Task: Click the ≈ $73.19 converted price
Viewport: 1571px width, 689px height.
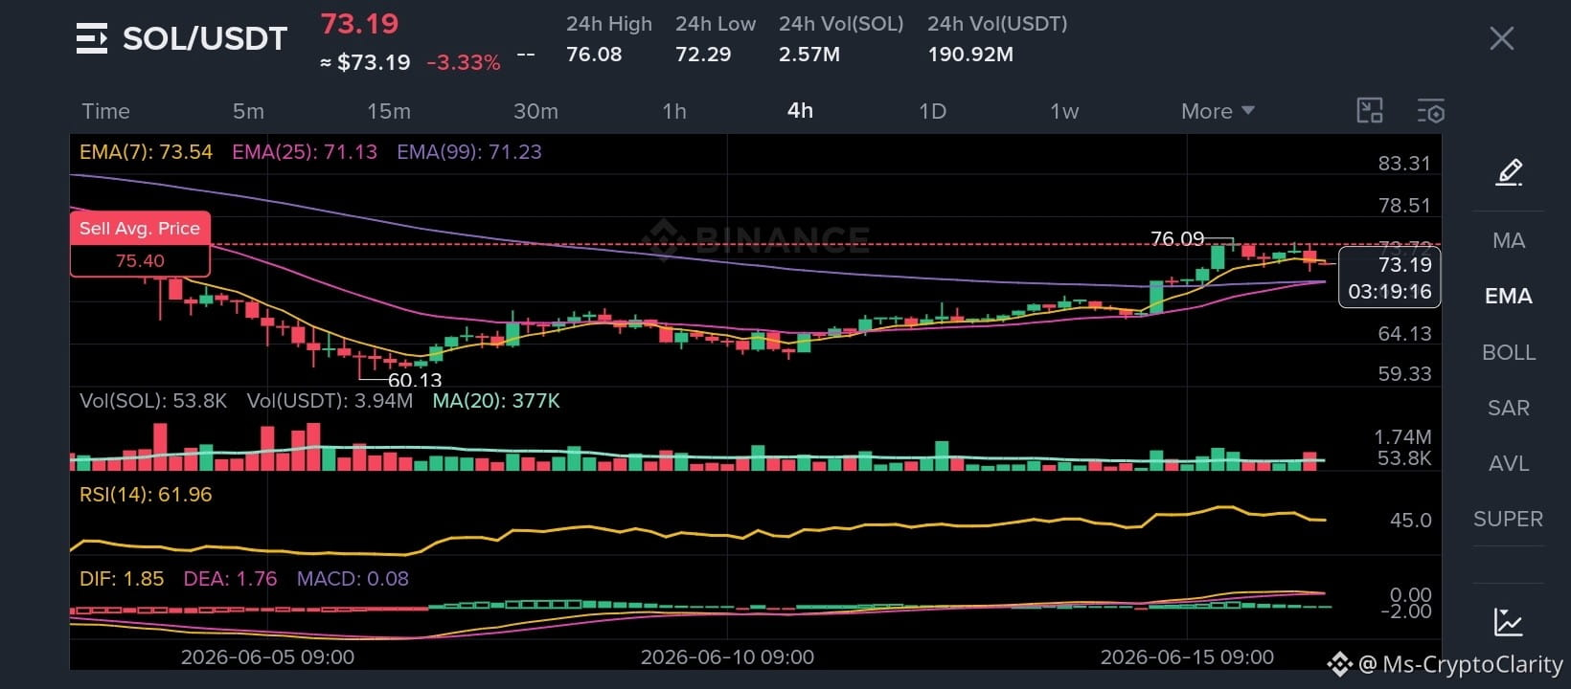Action: [365, 63]
